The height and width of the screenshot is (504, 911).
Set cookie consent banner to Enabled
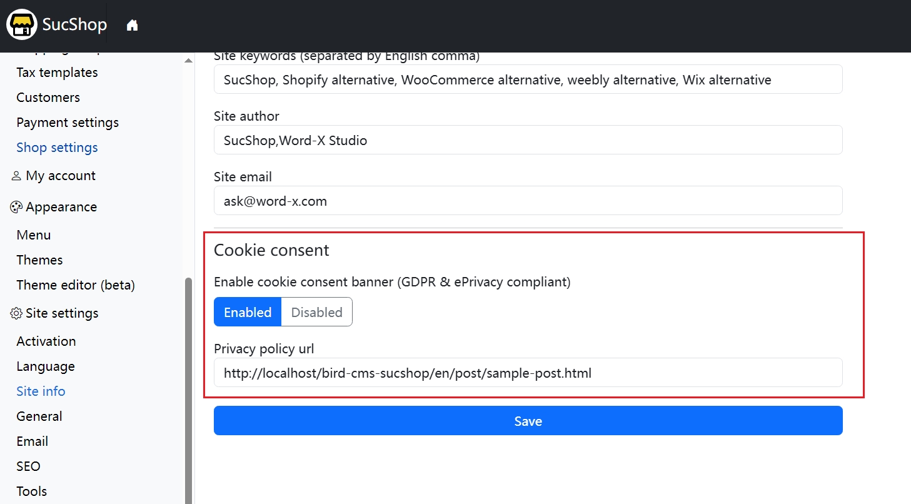[248, 312]
